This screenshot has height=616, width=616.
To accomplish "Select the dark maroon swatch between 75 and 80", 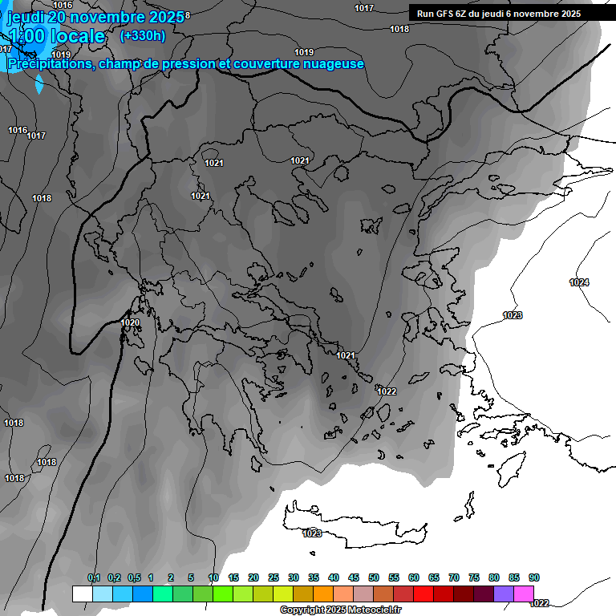I will click(484, 594).
